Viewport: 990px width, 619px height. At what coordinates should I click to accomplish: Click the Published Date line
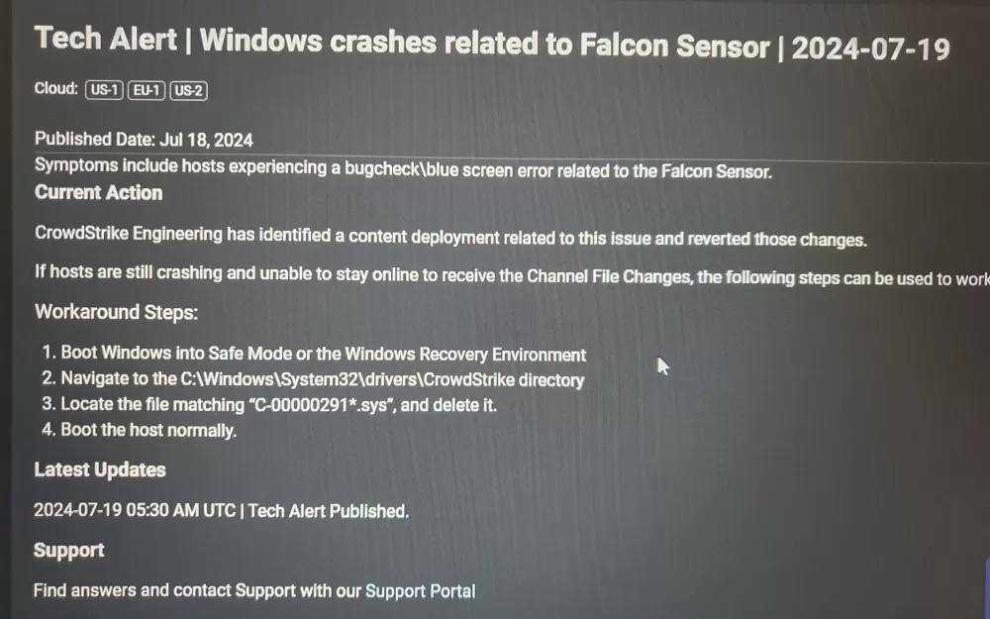(144, 140)
